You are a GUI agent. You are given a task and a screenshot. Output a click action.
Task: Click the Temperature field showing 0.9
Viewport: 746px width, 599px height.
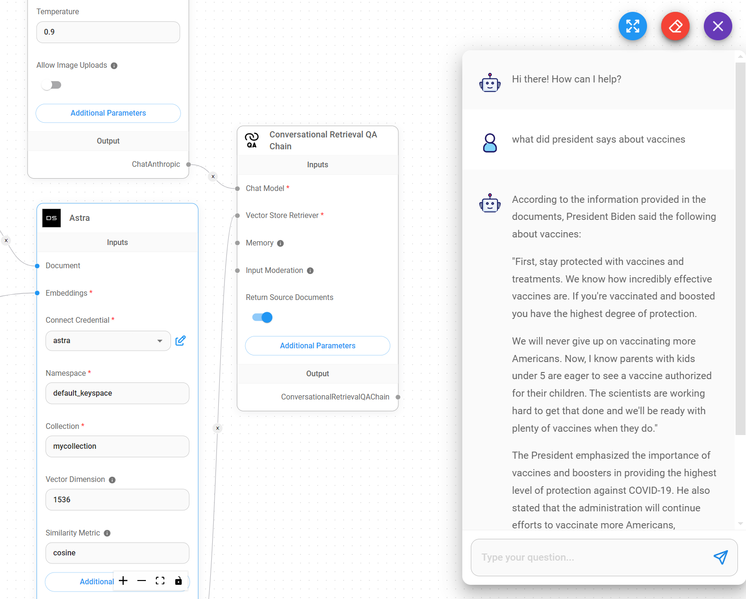tap(108, 32)
